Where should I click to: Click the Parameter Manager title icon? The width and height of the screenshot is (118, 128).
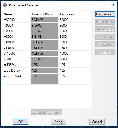click(x=5, y=5)
